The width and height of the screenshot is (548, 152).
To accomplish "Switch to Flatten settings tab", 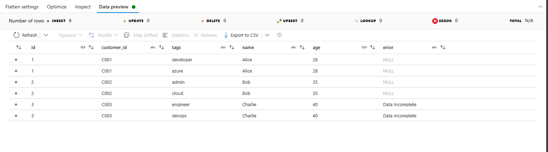I will point(22,7).
